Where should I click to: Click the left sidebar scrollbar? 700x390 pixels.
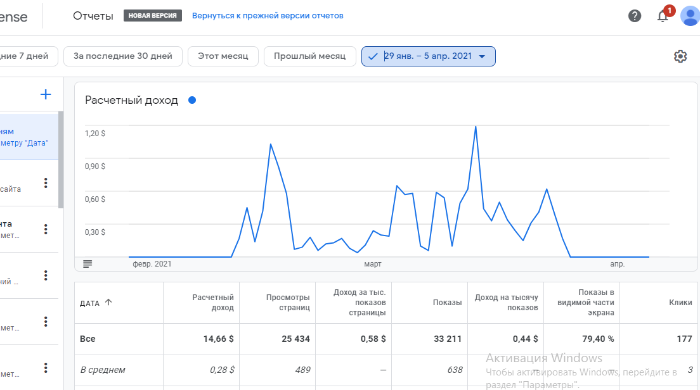(x=61, y=158)
